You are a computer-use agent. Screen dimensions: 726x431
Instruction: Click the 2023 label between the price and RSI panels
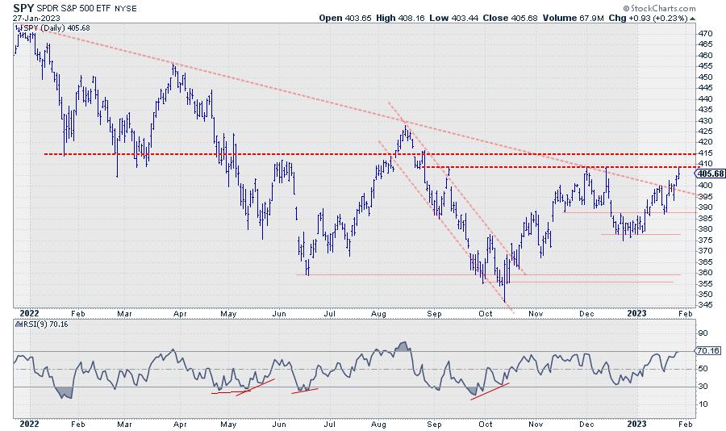(636, 312)
